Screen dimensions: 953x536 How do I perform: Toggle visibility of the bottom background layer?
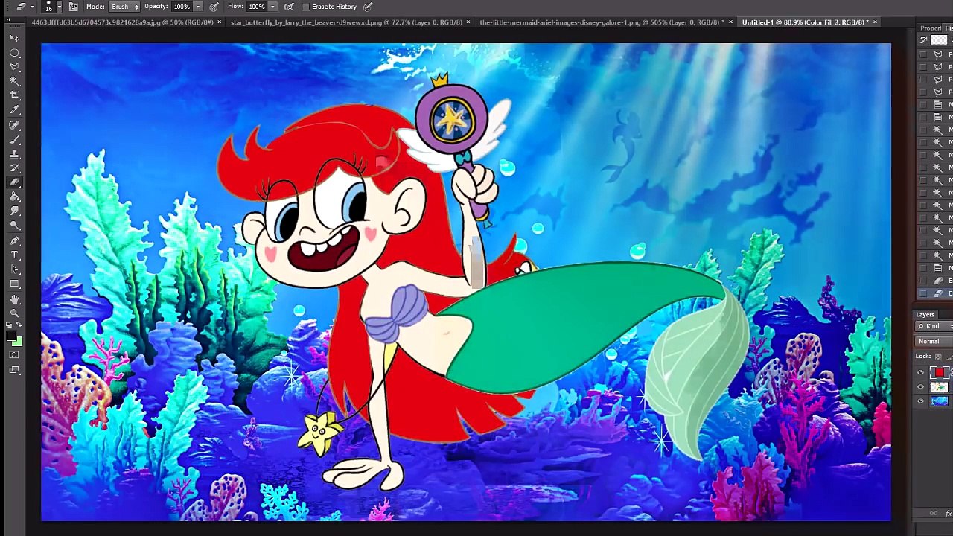pyautogui.click(x=921, y=401)
